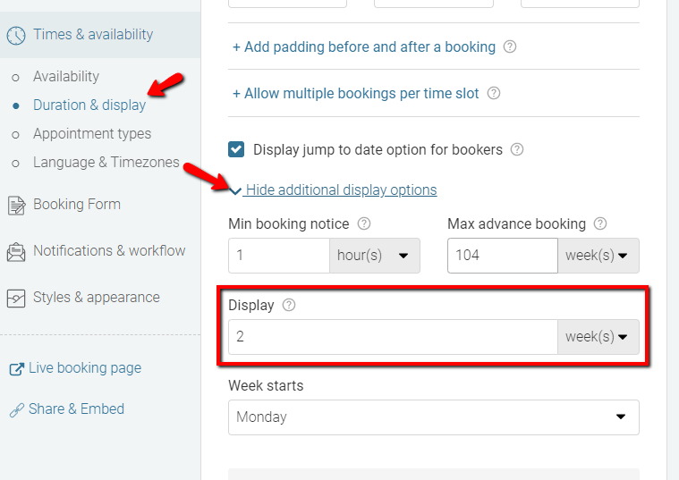Screen dimensions: 679x480
Task: Select the Availability sub-item
Action: tap(66, 76)
